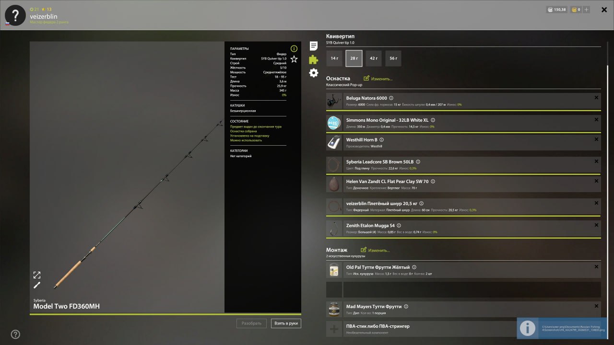Open the gear settings tab
Image resolution: width=614 pixels, height=345 pixels.
(x=314, y=73)
